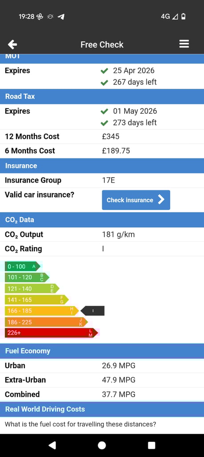
Task: Tap the Android back navigation triangle
Action: [52, 445]
